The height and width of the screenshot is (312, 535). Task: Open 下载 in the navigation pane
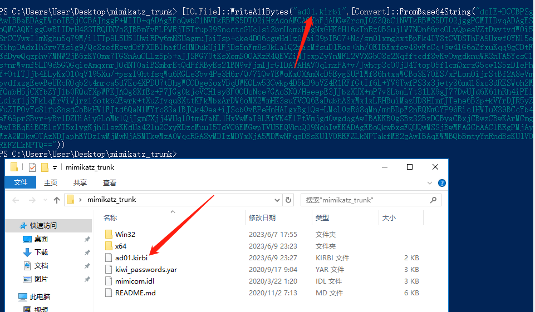[x=41, y=252]
